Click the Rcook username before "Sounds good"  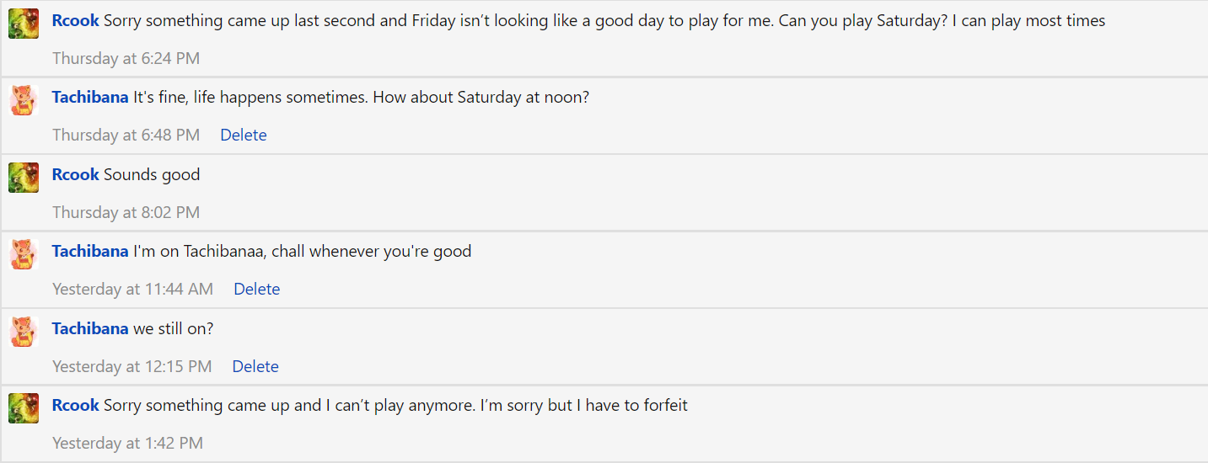point(76,174)
